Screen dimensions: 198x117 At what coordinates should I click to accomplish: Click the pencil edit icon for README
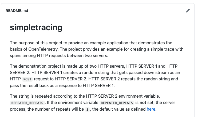pyautogui.click(x=188, y=11)
